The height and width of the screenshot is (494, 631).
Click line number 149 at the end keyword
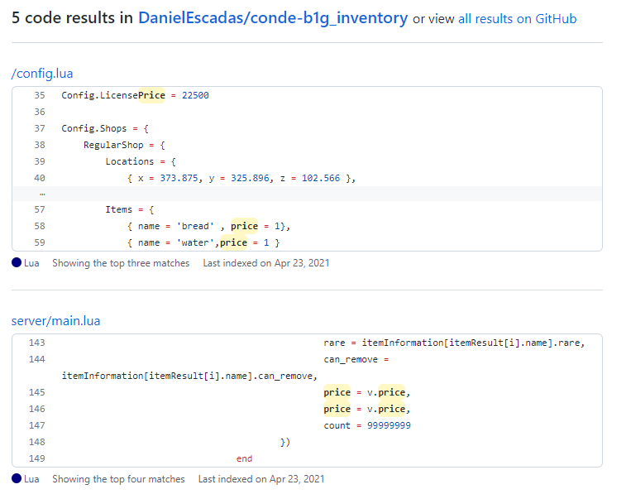pos(37,458)
